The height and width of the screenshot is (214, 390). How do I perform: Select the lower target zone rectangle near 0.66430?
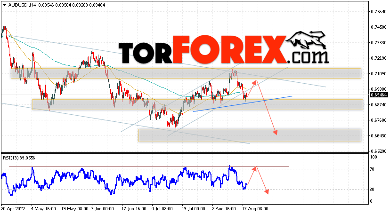(x=250, y=135)
